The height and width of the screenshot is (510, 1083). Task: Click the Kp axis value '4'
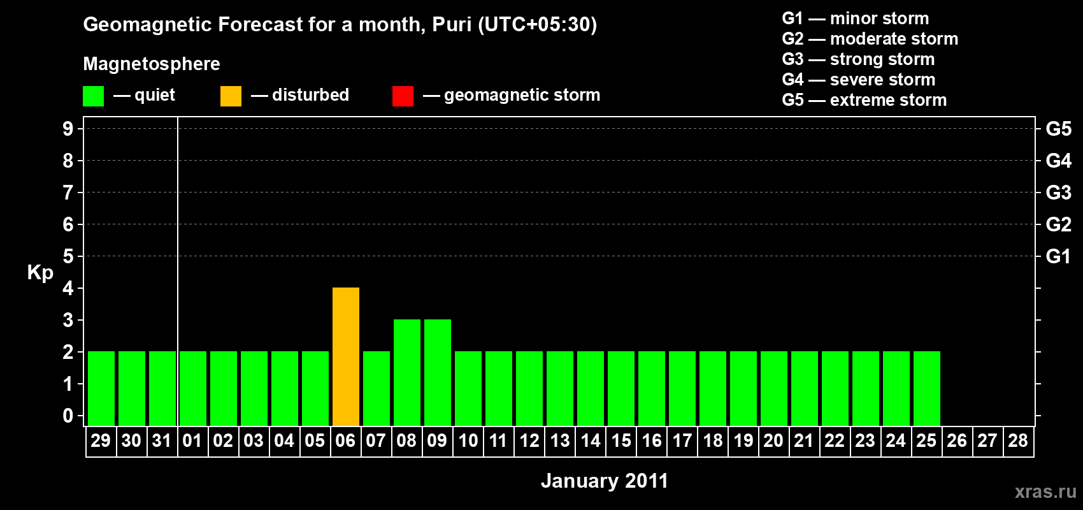[x=68, y=288]
